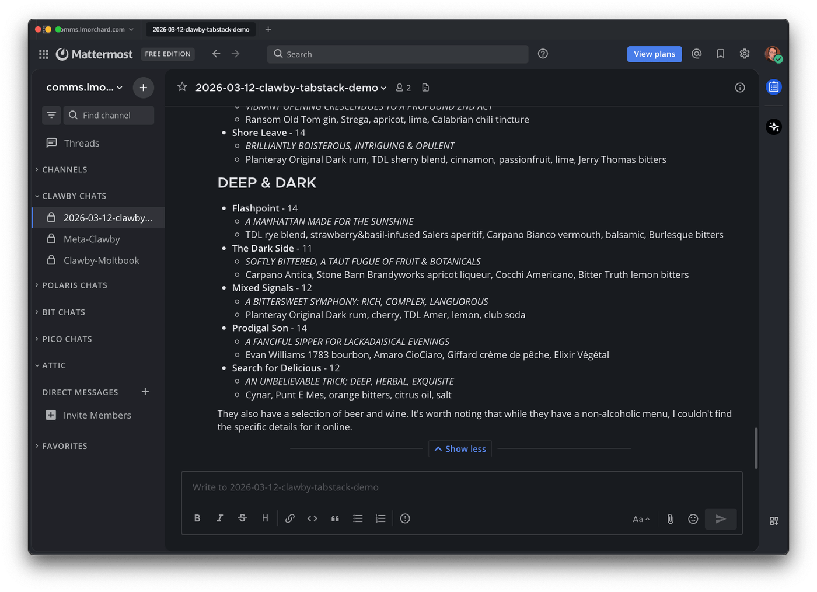
Task: Select the Meta-Clawby channel
Action: (92, 239)
